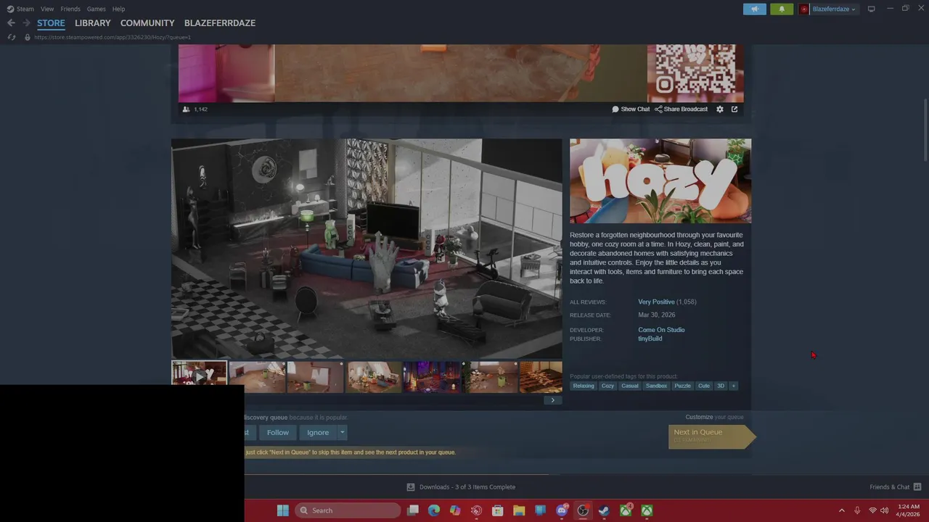Open the volume control in the tray
The height and width of the screenshot is (522, 929).
click(x=884, y=510)
